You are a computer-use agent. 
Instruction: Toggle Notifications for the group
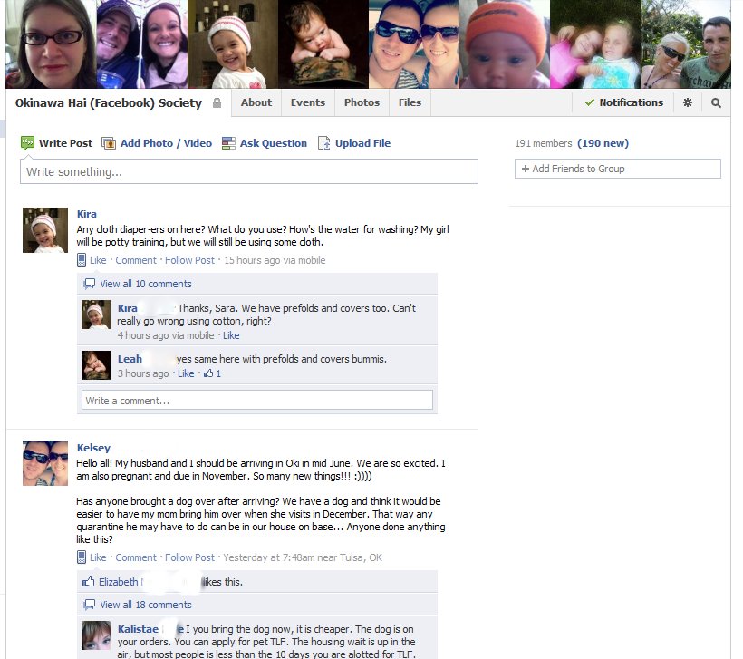pyautogui.click(x=623, y=102)
